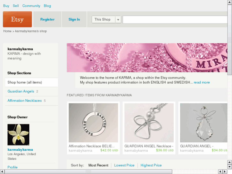
Task: Click the horizontal scrollbar thumb
Action: pos(88,172)
